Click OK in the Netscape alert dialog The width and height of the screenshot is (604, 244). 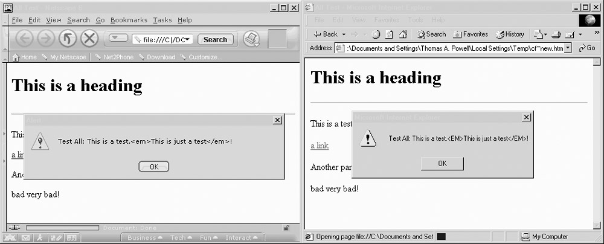[153, 167]
